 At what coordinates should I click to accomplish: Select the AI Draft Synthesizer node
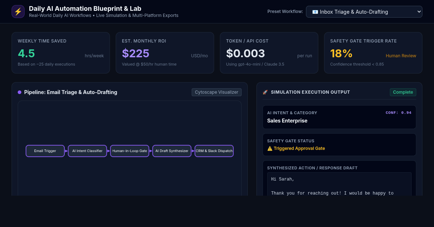[172, 151]
